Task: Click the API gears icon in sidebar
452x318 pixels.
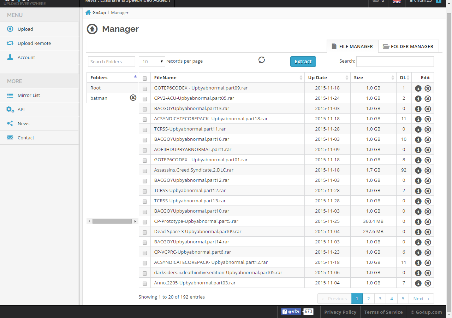Action: [10, 109]
